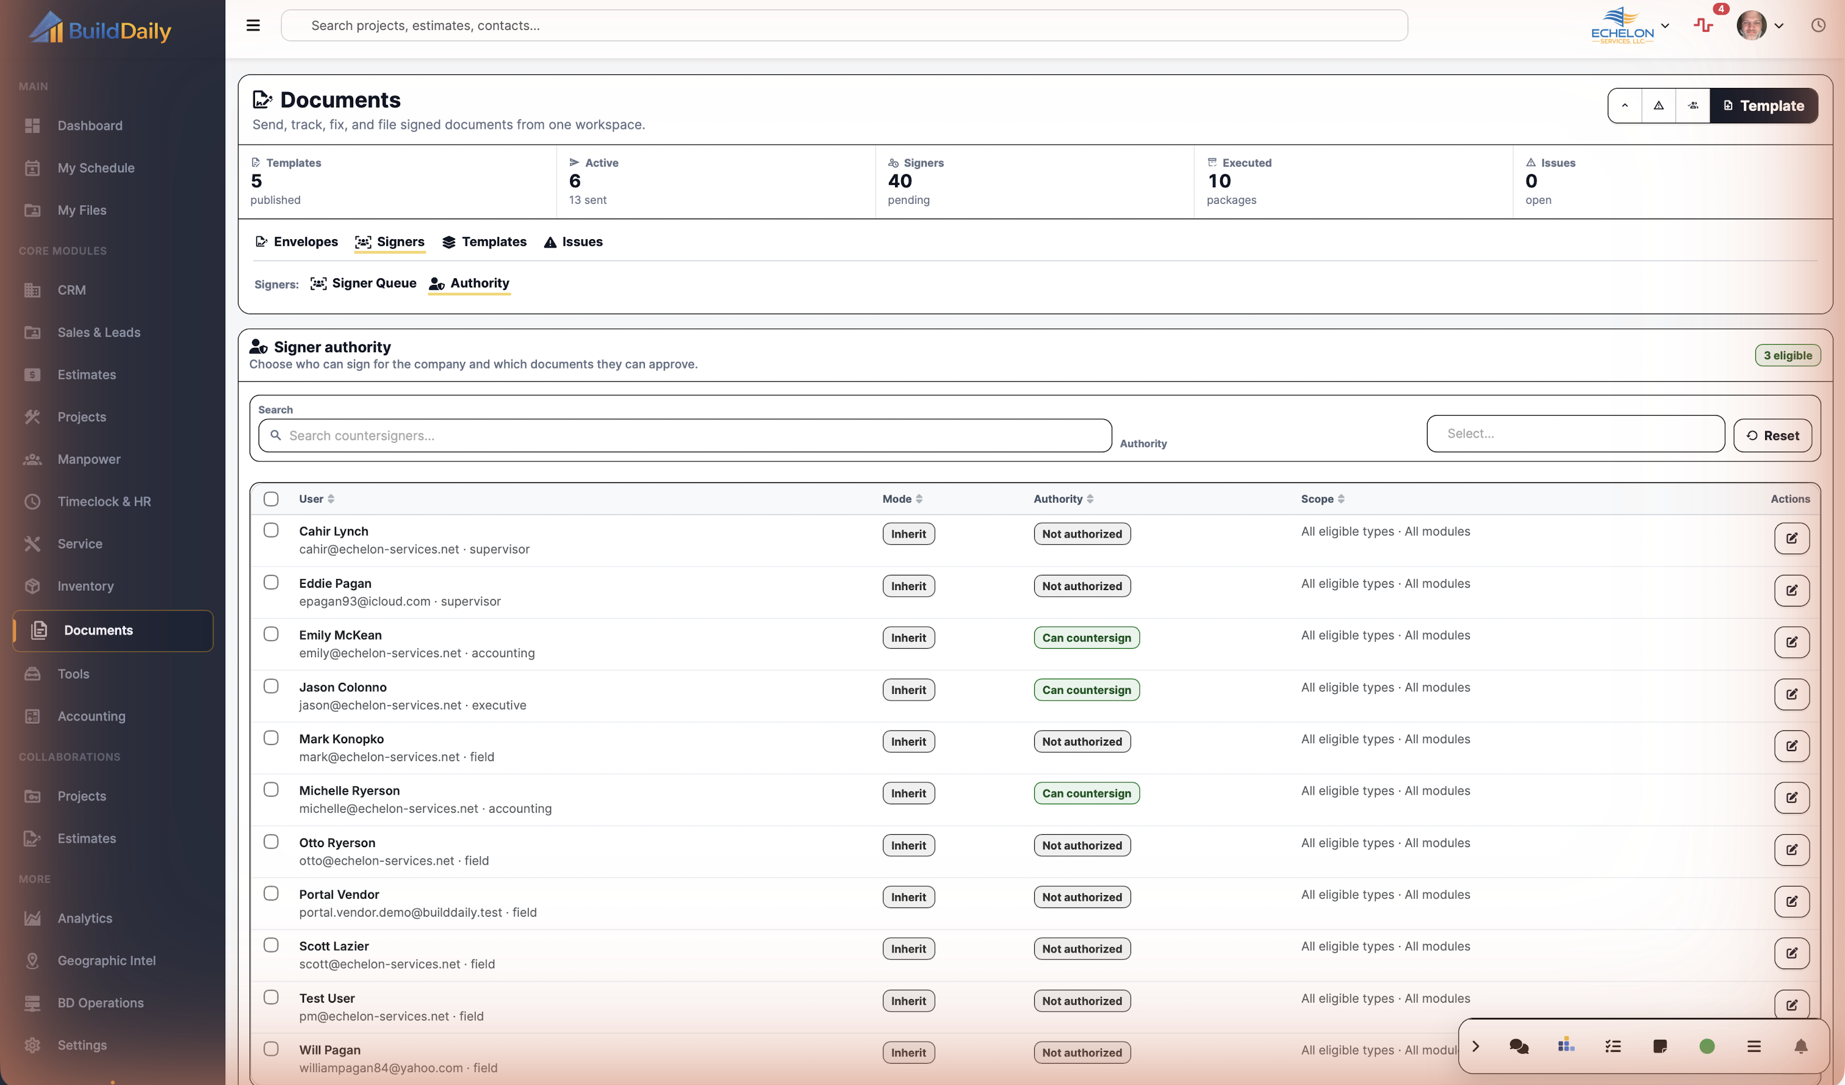This screenshot has height=1085, width=1845.
Task: Check the box for Mark Konopko
Action: (271, 738)
